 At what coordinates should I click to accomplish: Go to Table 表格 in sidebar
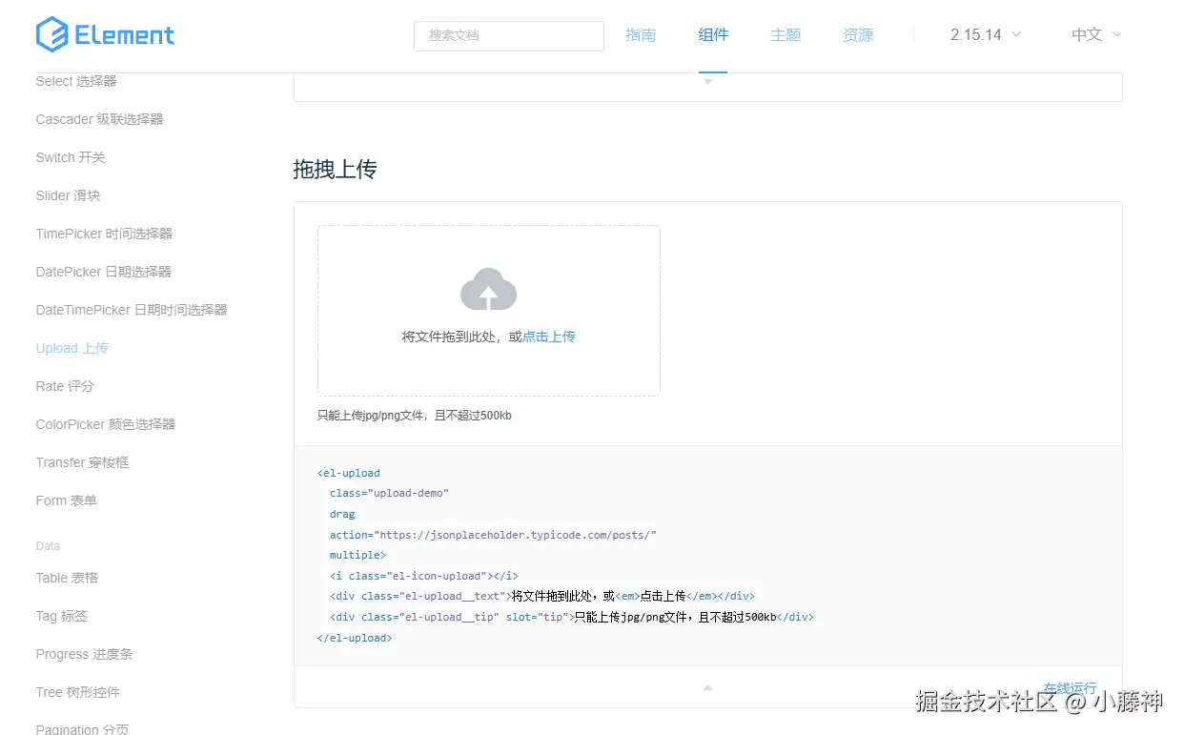pos(67,578)
